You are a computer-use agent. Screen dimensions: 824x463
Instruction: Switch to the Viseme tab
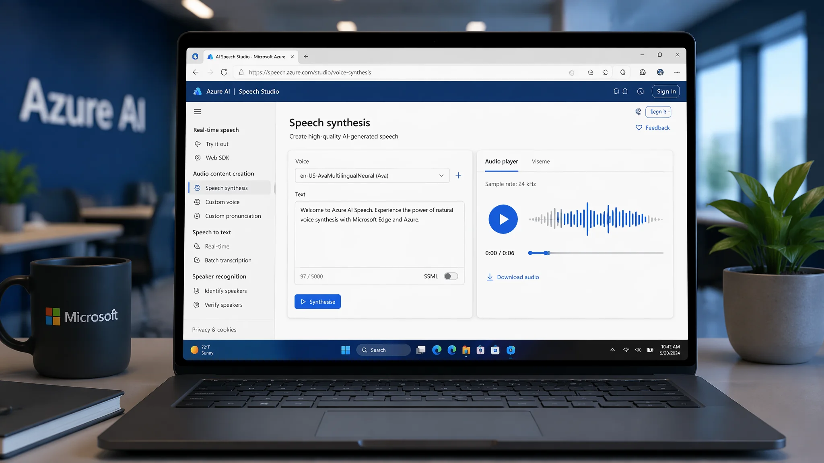click(x=541, y=162)
